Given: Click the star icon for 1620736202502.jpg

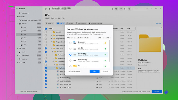Looking at the screenshot, I should point(97,81).
